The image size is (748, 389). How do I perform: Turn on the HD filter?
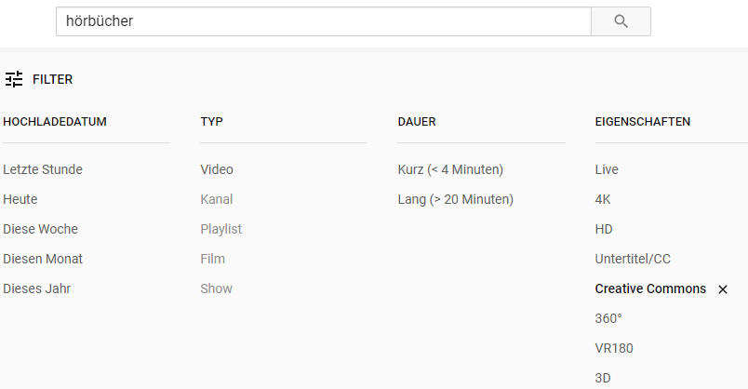pyautogui.click(x=604, y=229)
